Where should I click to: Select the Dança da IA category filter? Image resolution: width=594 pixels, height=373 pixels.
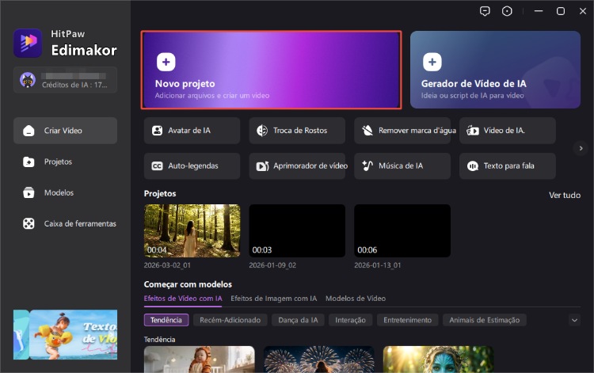(298, 320)
